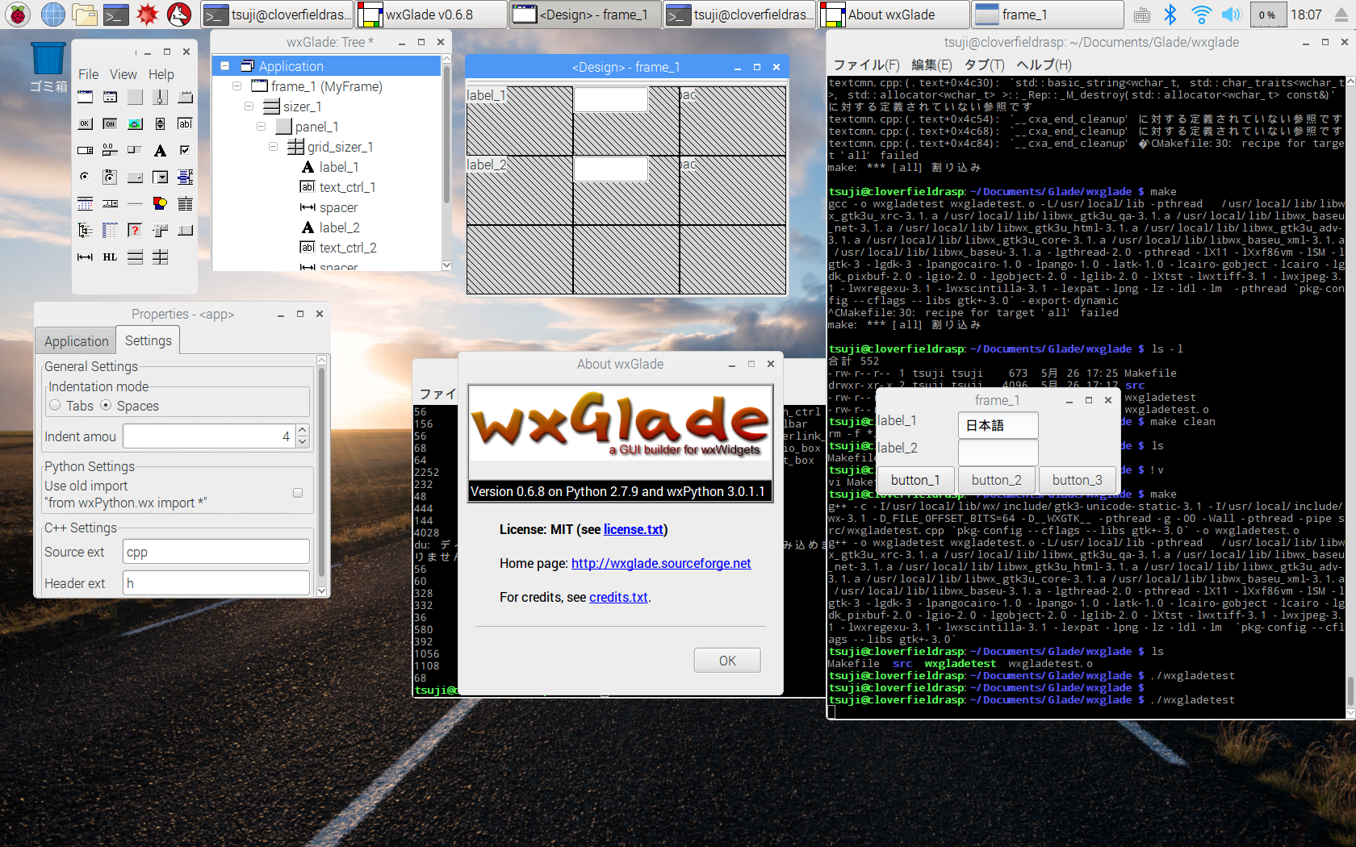Add a Frame widget from the palette

pos(85,98)
